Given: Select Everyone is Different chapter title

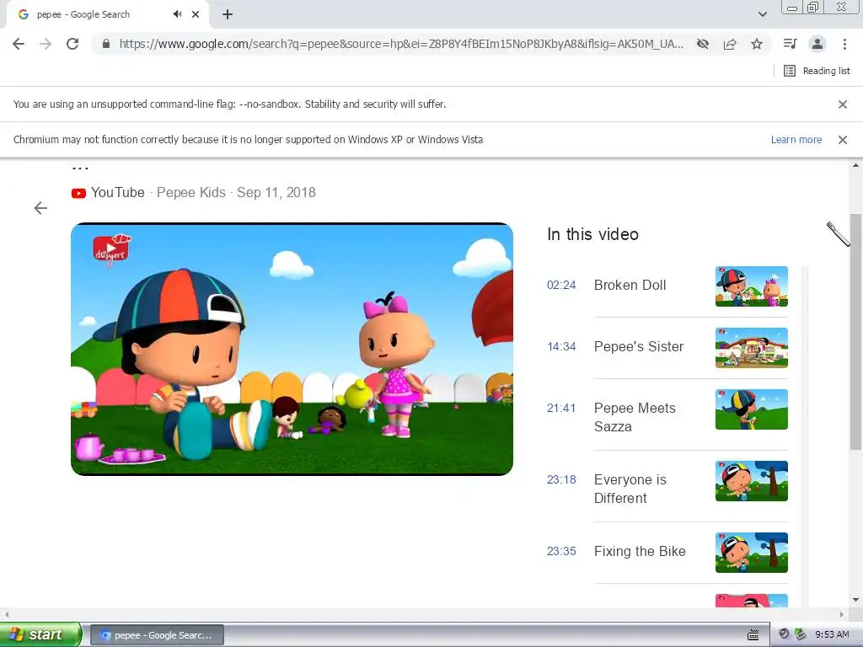Looking at the screenshot, I should [630, 489].
